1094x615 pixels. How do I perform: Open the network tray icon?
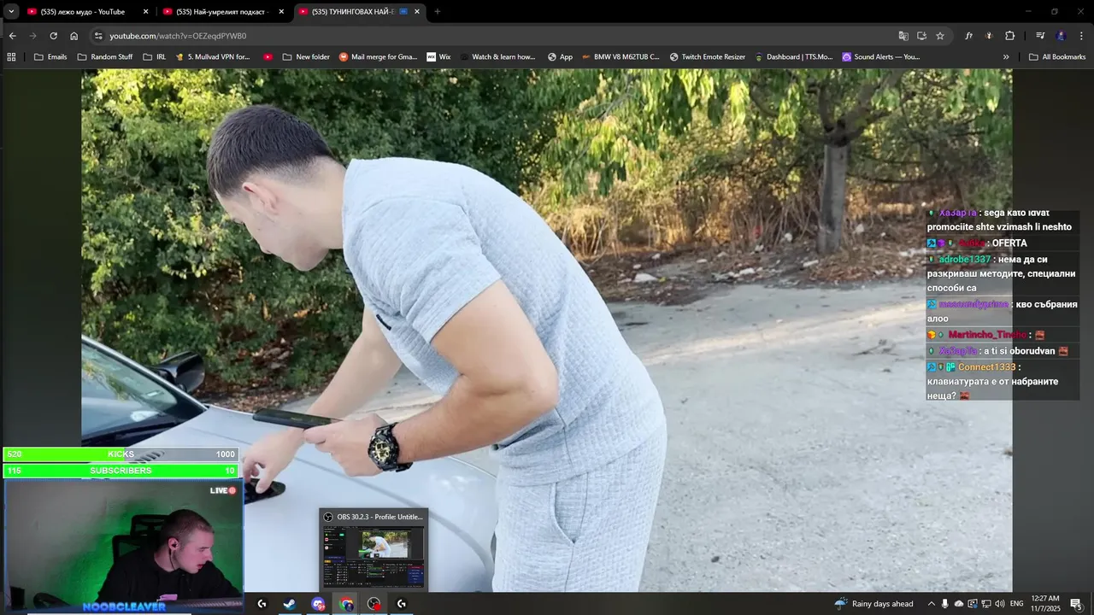pyautogui.click(x=986, y=604)
